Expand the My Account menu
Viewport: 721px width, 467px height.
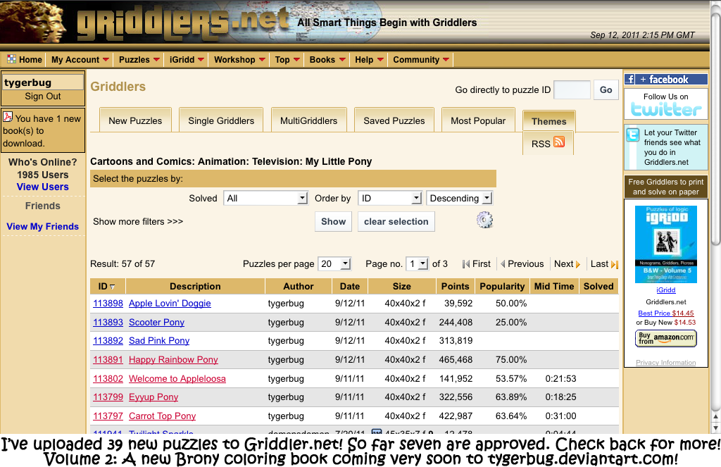point(80,60)
